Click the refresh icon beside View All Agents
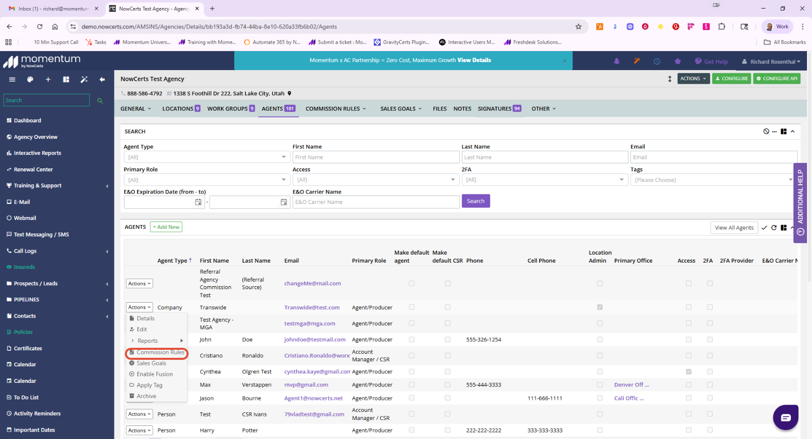This screenshot has height=439, width=812. tap(774, 228)
